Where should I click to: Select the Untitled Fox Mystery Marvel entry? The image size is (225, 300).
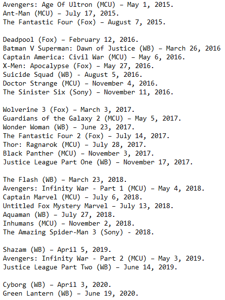click(x=88, y=206)
